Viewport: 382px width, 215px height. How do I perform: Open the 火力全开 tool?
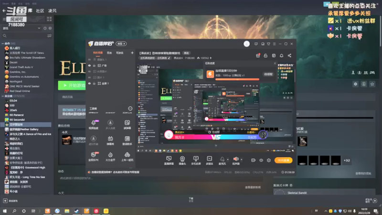click(x=110, y=157)
